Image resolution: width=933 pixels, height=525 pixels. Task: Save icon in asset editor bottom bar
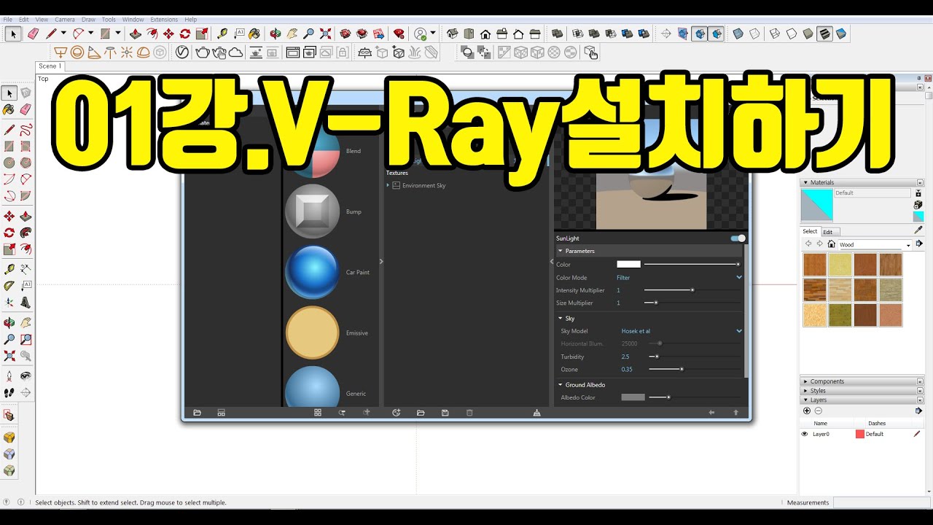[445, 413]
